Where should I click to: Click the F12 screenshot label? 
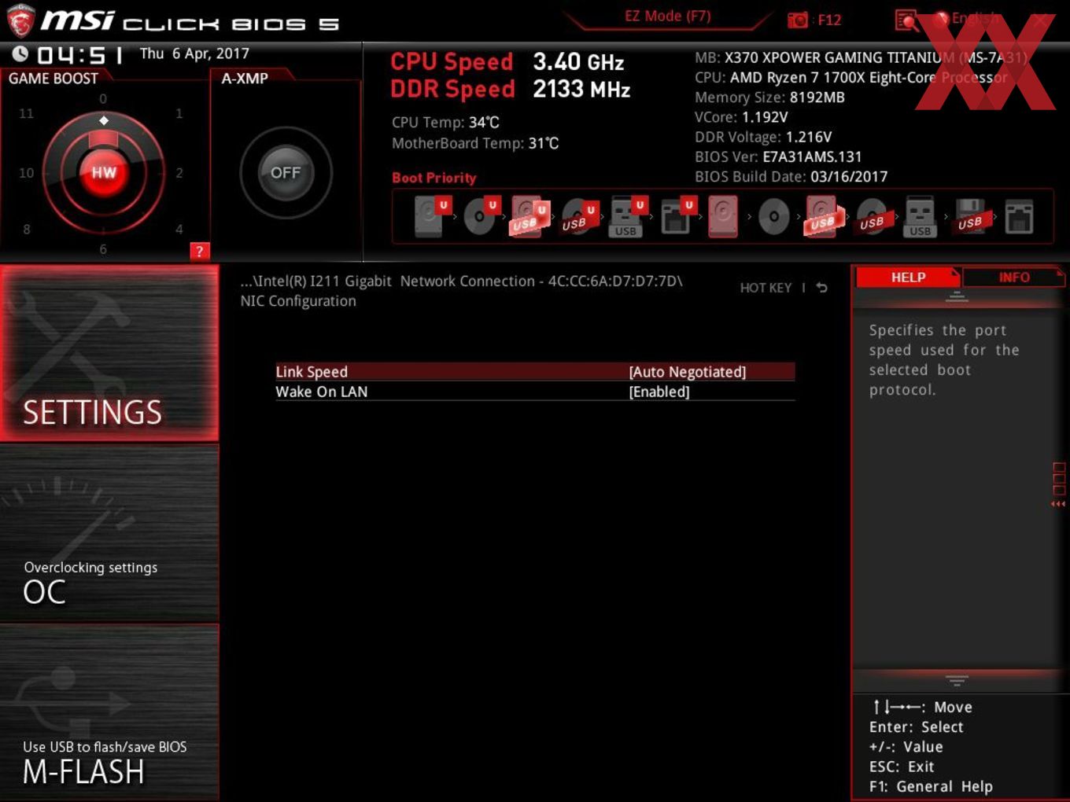coord(829,20)
